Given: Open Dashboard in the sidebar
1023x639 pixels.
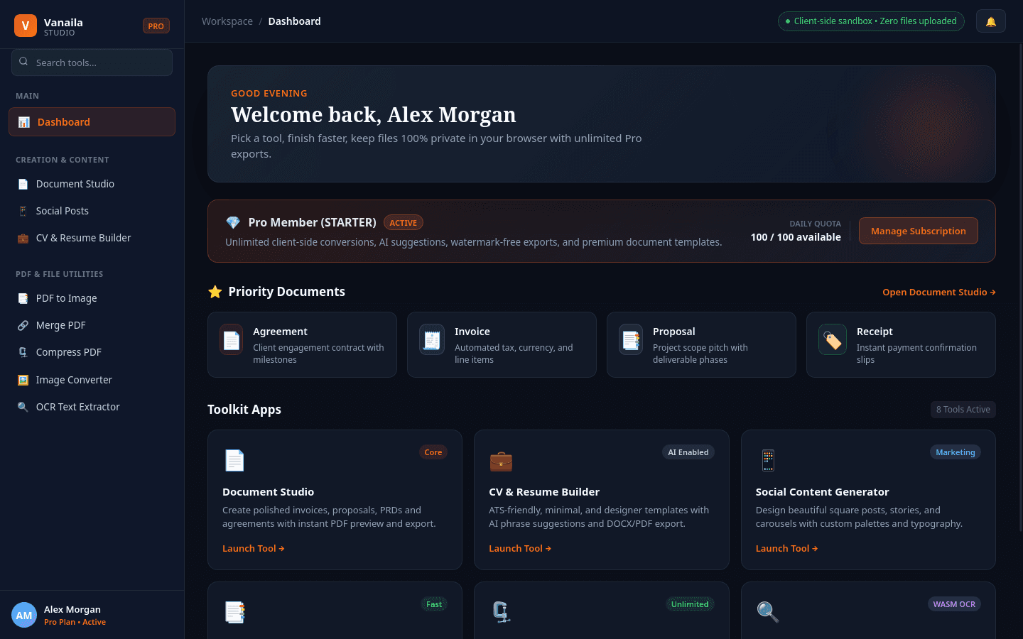Looking at the screenshot, I should (x=92, y=122).
